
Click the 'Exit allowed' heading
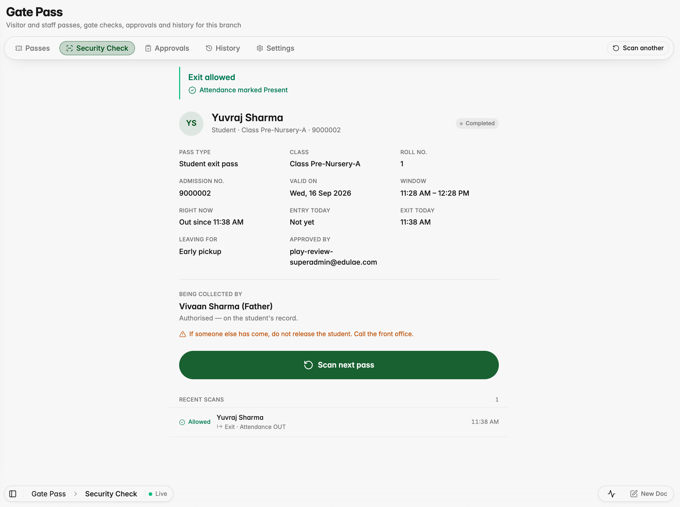click(x=212, y=77)
